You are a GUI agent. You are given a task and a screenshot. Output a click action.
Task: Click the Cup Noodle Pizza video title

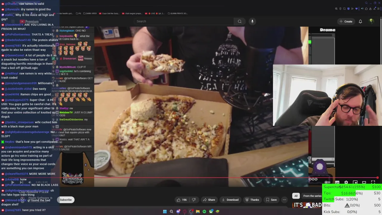point(33,192)
